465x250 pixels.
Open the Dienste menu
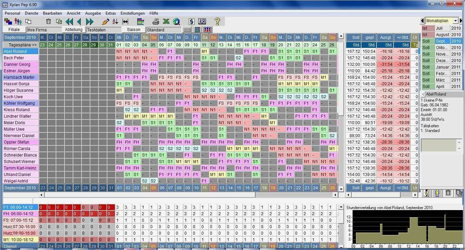tap(31, 13)
